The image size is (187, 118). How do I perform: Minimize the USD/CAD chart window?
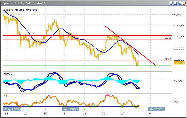[x=175, y=3]
